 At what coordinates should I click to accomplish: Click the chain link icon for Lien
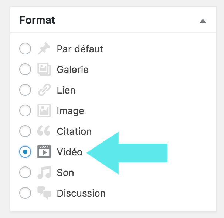[44, 90]
